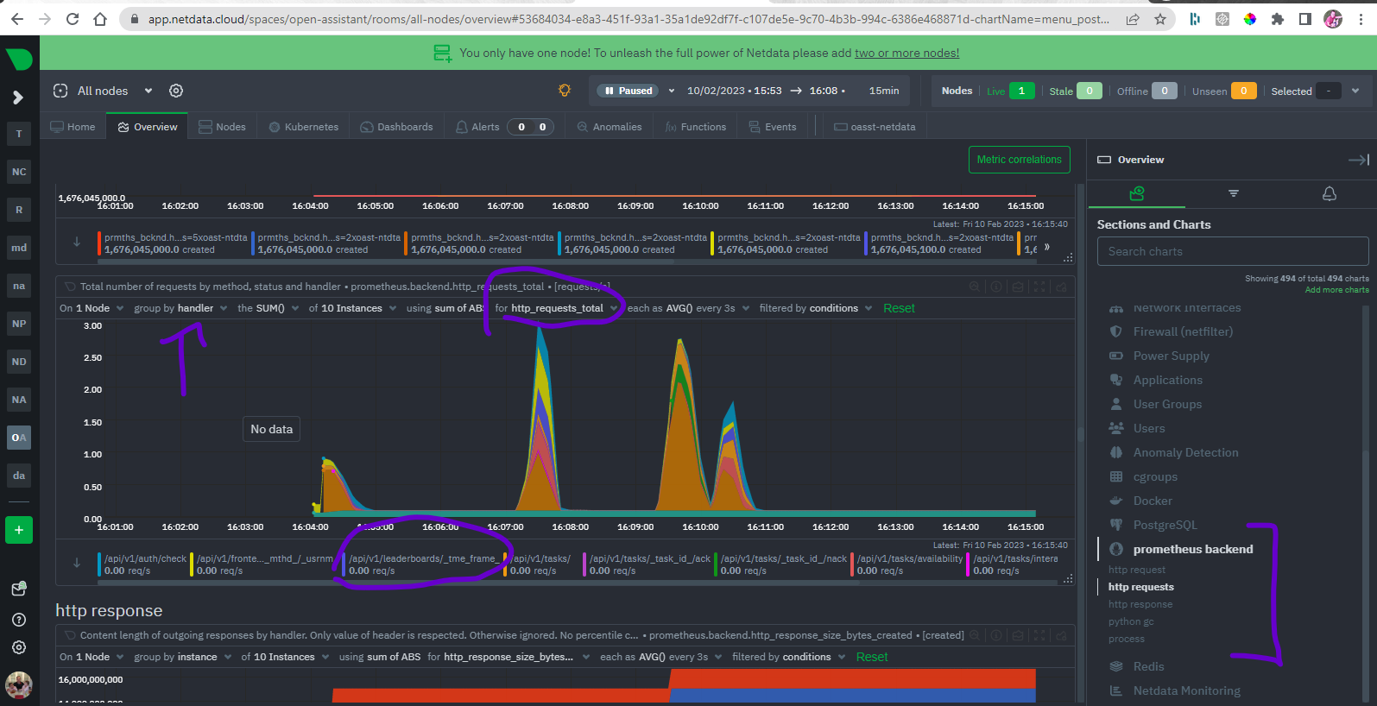Click the anomaly advisor sun icon near Paused

565,91
